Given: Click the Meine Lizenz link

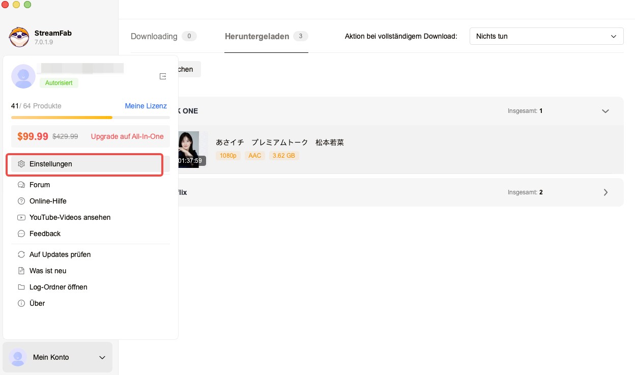Looking at the screenshot, I should point(146,106).
